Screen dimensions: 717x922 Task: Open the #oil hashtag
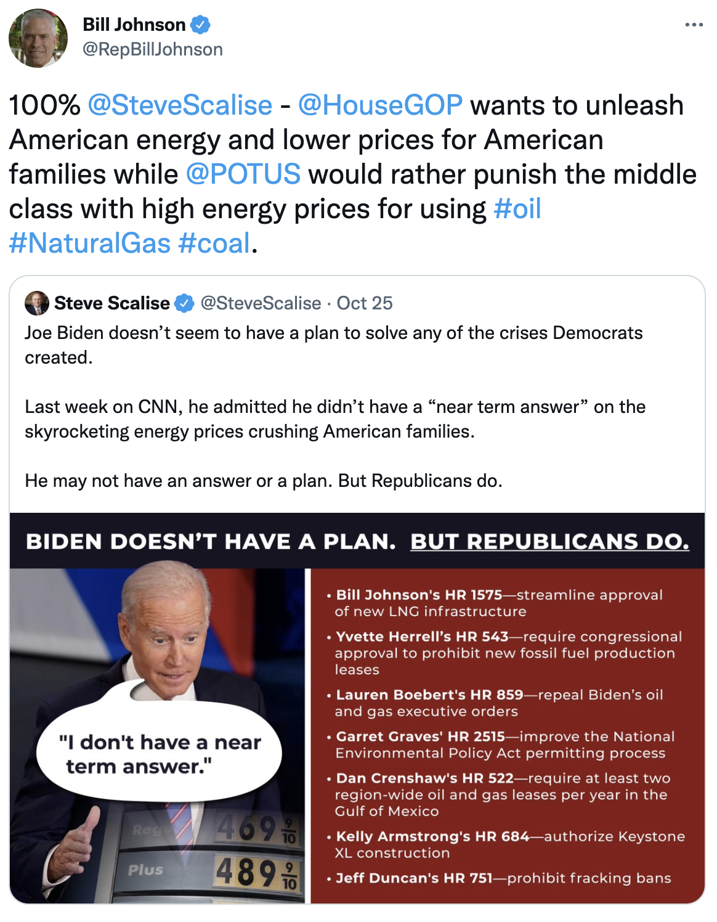click(517, 209)
